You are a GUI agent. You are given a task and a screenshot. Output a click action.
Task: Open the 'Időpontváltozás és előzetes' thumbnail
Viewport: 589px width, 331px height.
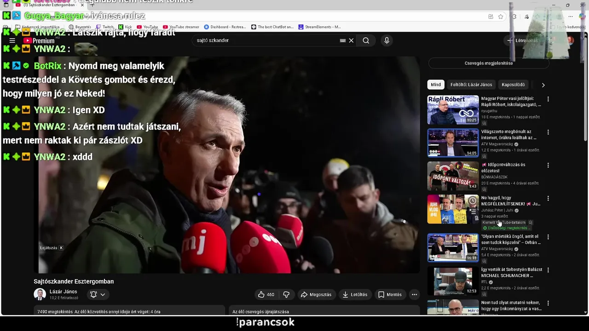(453, 176)
